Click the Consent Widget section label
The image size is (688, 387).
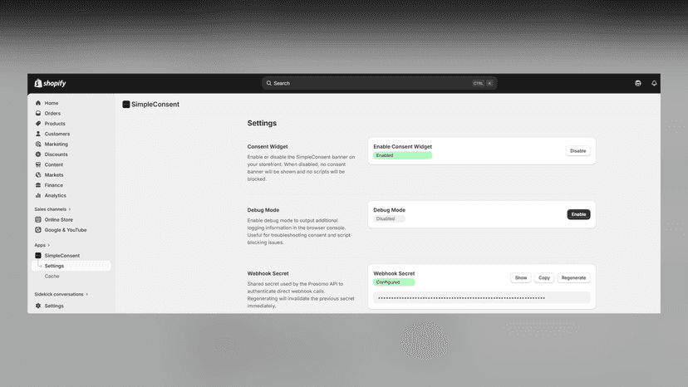coord(268,146)
